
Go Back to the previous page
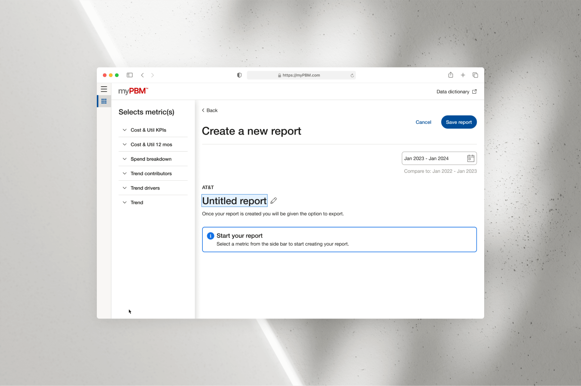210,110
